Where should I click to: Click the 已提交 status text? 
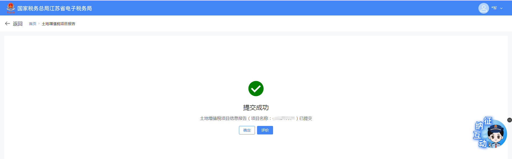click(x=306, y=118)
